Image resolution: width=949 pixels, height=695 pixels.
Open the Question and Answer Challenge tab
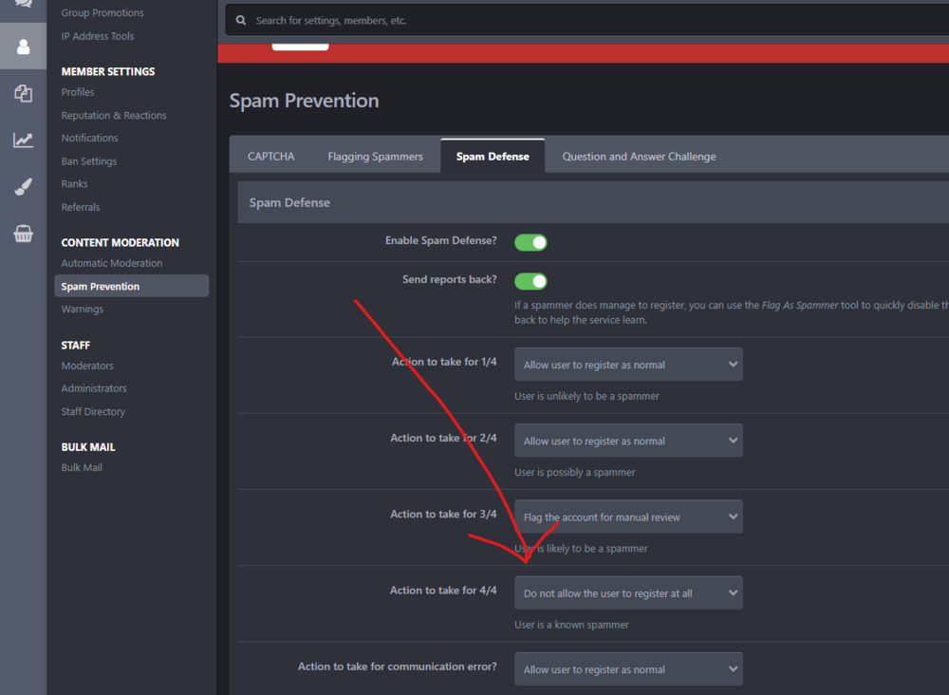pyautogui.click(x=639, y=157)
